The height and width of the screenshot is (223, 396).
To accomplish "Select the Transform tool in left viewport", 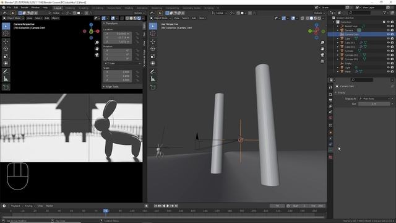I will (6, 63).
